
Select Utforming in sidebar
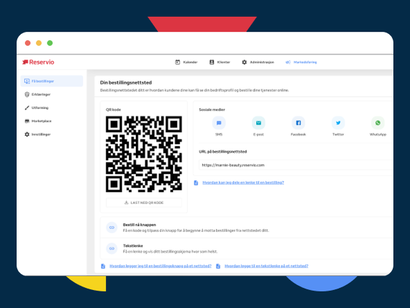52,108
